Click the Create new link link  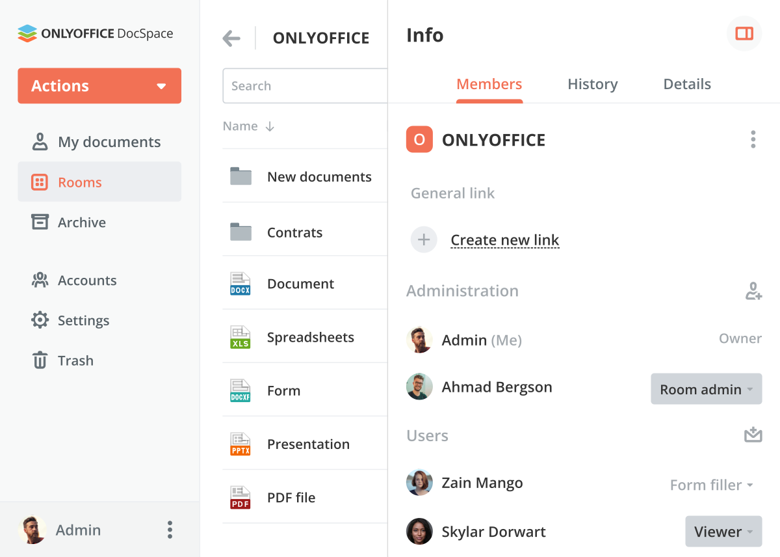pyautogui.click(x=505, y=240)
